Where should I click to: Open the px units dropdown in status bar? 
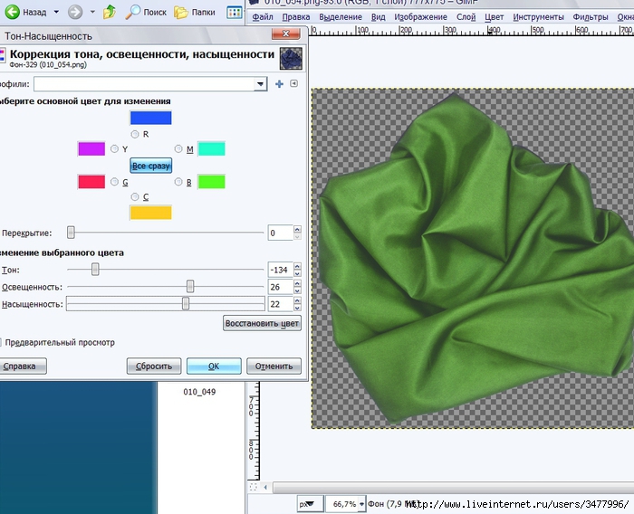(x=311, y=503)
